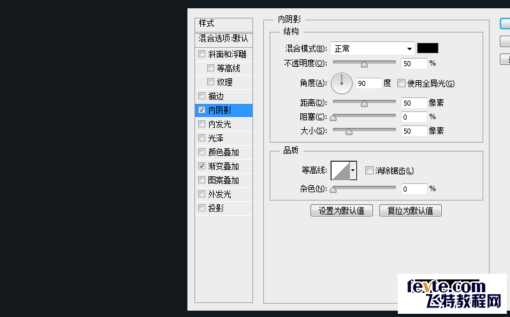Viewport: 510px width, 317px height.
Task: Toggle the 光泽 checkbox
Action: (201, 137)
